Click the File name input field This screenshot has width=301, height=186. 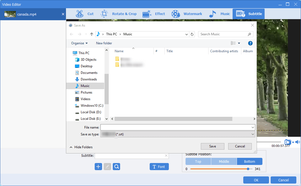[x=175, y=127]
